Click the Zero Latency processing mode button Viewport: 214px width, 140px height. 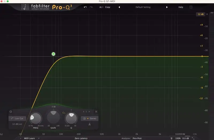81,138
